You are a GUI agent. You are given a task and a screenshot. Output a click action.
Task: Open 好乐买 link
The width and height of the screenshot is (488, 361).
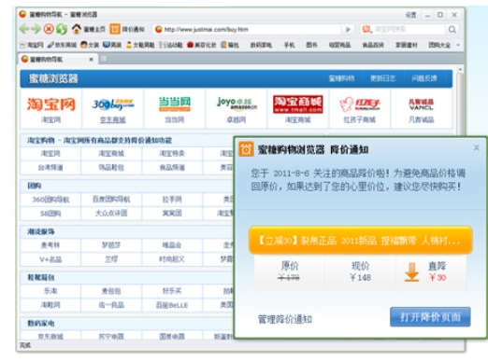click(x=172, y=291)
